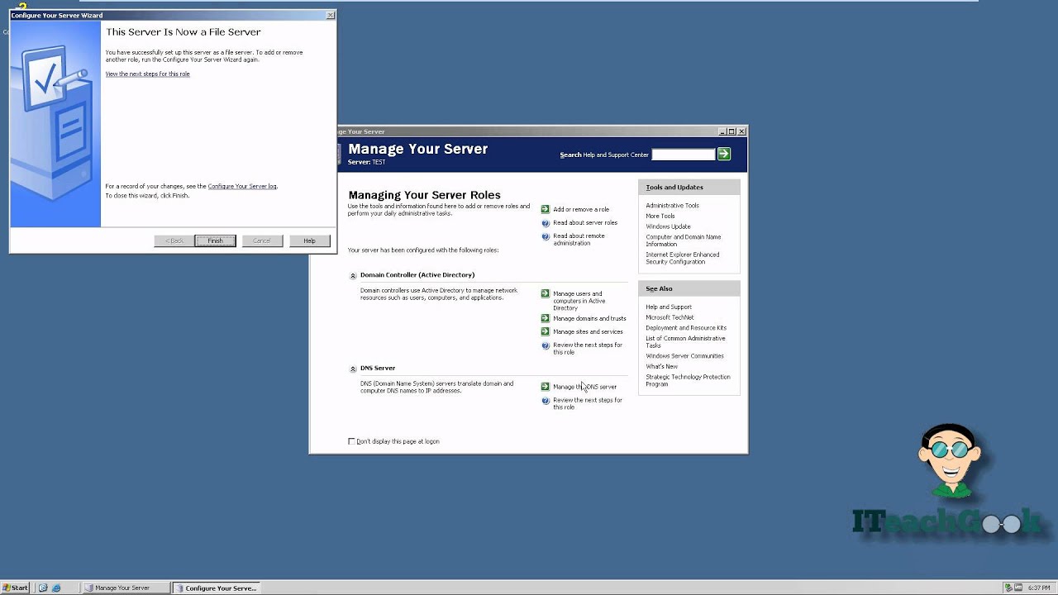The image size is (1058, 595).
Task: Click the help icon for DNS Server next steps
Action: pyautogui.click(x=545, y=401)
